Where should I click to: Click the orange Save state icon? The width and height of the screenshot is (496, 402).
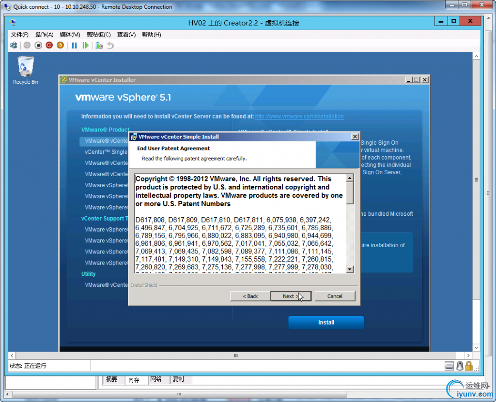click(x=60, y=45)
